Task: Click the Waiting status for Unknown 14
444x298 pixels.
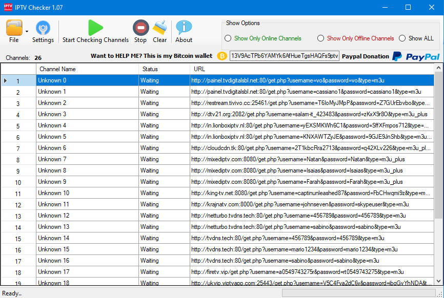Action: (x=164, y=238)
